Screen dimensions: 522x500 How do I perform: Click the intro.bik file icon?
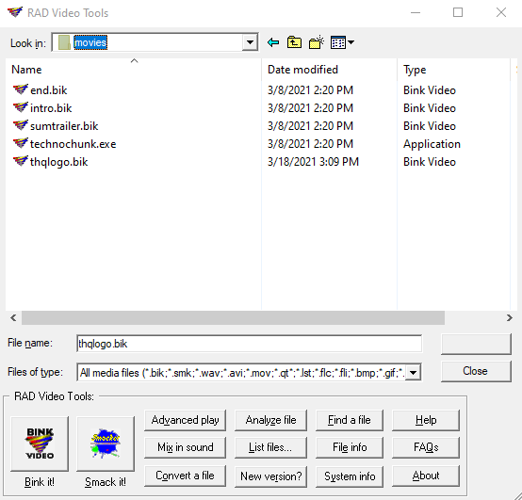[x=21, y=107]
